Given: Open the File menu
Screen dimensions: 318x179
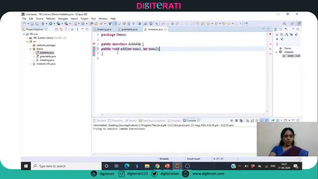Looking at the screenshot, I should pos(24,19).
